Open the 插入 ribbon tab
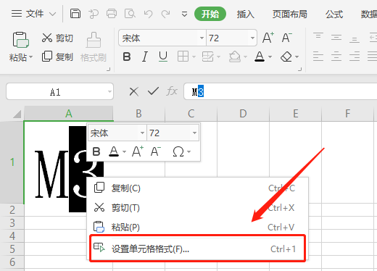 tap(246, 14)
